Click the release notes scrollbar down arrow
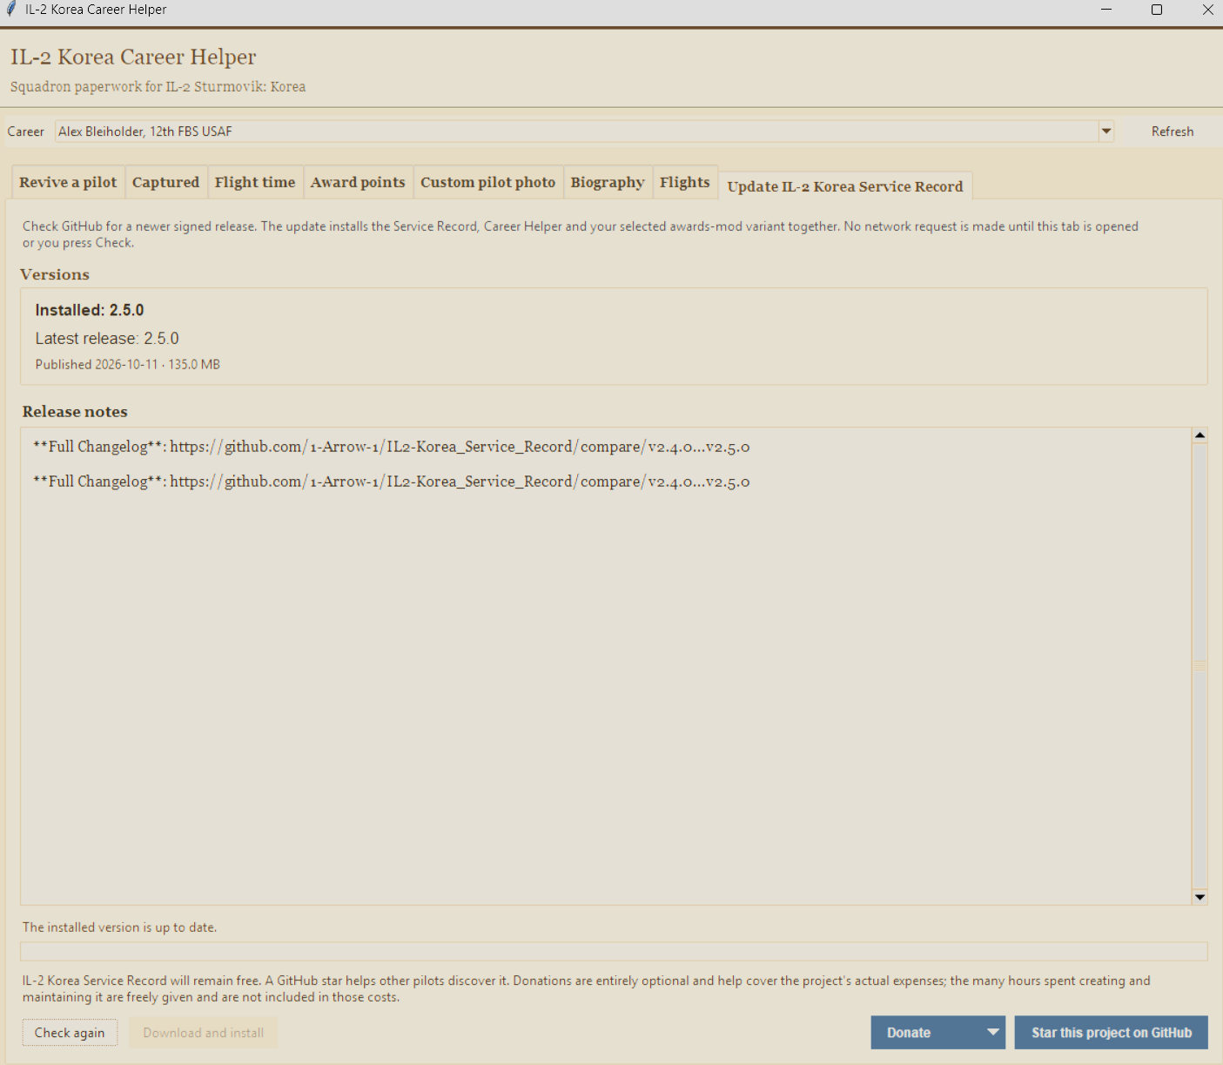The height and width of the screenshot is (1065, 1223). (1200, 897)
